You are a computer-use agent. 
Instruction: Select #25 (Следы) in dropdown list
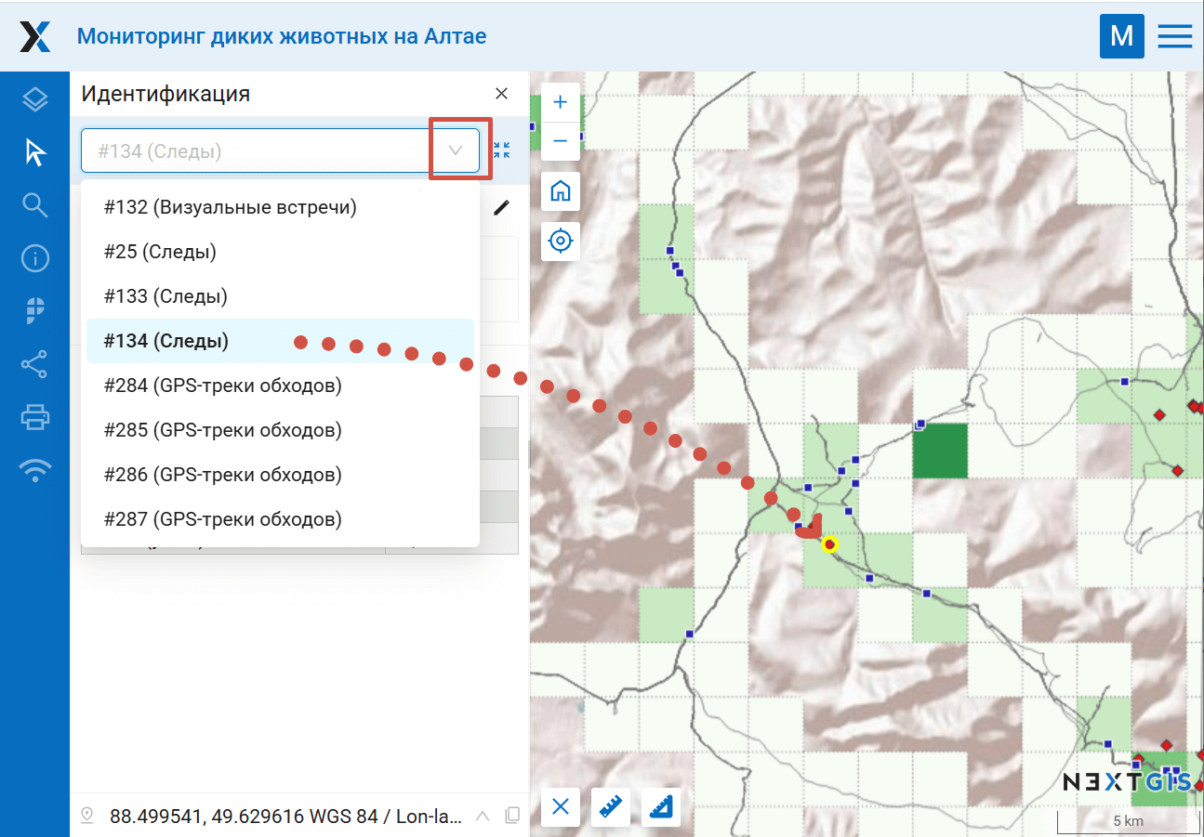[x=160, y=252]
